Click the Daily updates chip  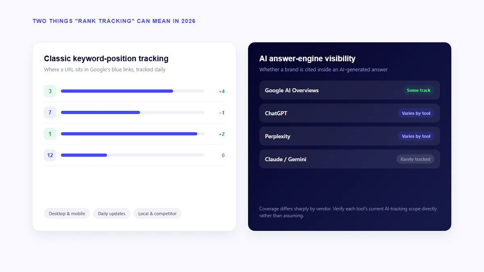112,214
